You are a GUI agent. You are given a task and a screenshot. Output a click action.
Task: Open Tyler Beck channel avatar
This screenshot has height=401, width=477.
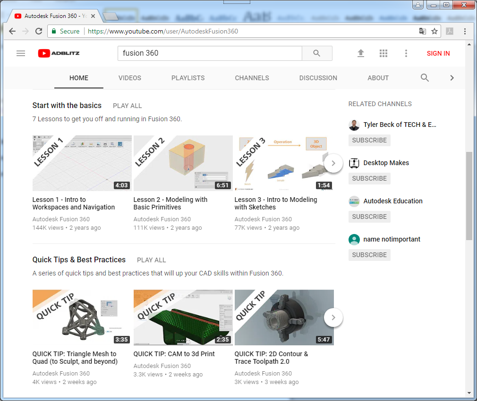click(x=354, y=125)
